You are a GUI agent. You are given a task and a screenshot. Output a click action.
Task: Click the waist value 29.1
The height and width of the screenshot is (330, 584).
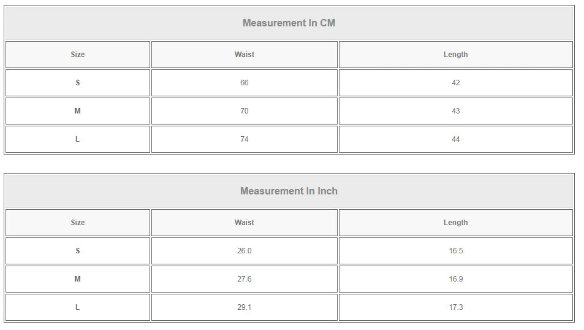[244, 307]
